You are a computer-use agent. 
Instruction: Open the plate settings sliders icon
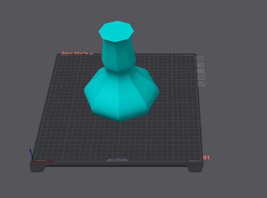[x=202, y=84]
